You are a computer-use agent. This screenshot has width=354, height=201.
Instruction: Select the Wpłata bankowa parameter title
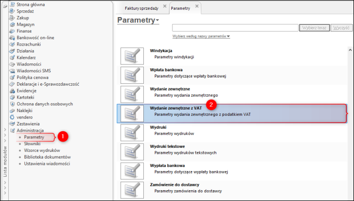tap(166, 70)
